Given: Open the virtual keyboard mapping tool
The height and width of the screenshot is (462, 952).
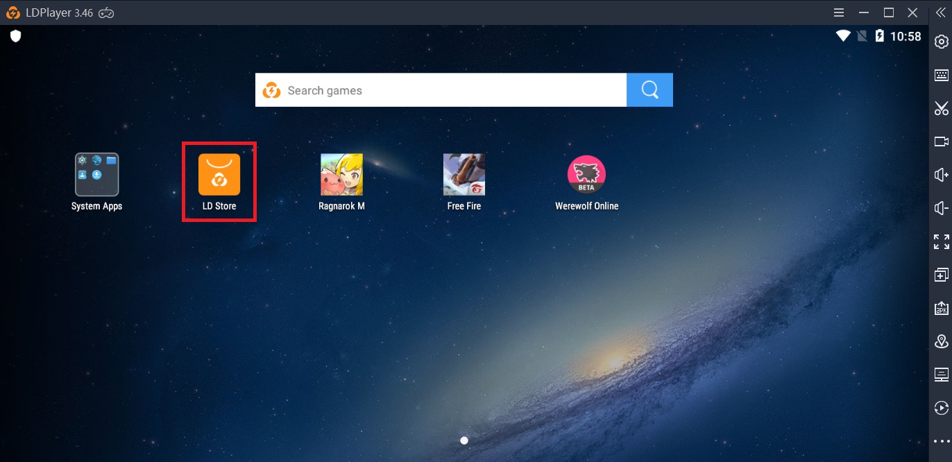Looking at the screenshot, I should pos(942,74).
